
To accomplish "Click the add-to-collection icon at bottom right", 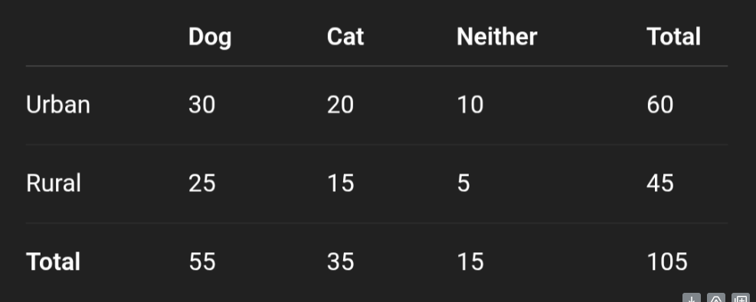I will point(741,298).
